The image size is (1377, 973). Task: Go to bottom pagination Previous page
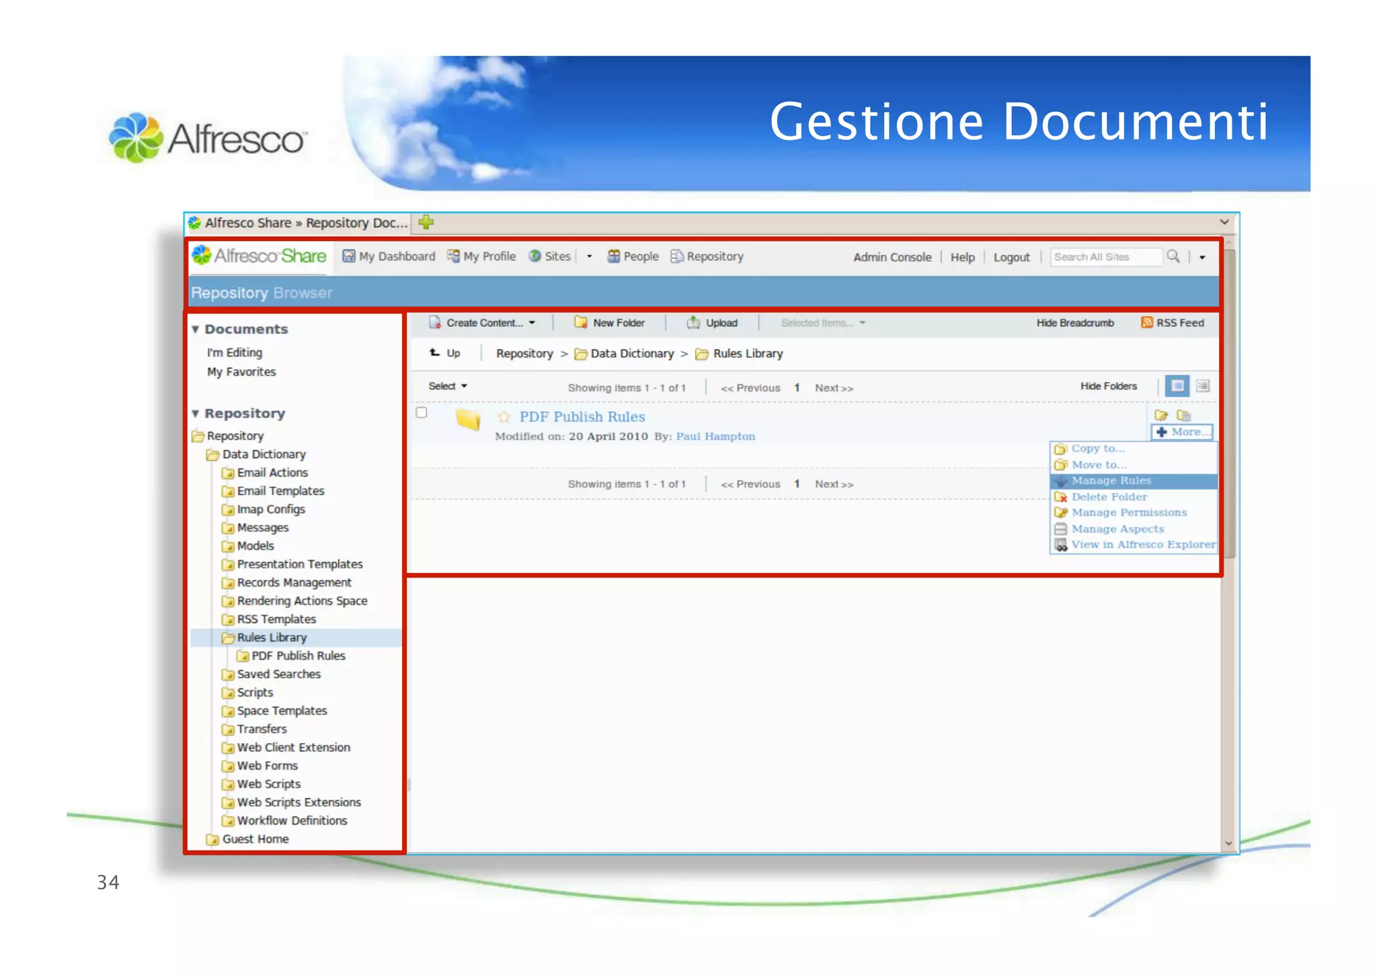pos(750,484)
